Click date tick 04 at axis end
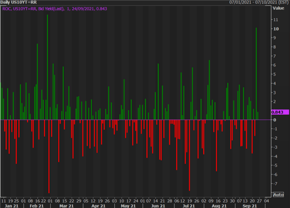 [266, 201]
